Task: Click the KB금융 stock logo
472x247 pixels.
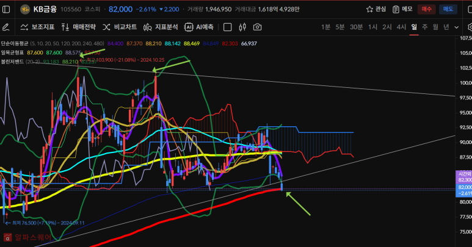Action: (x=25, y=9)
